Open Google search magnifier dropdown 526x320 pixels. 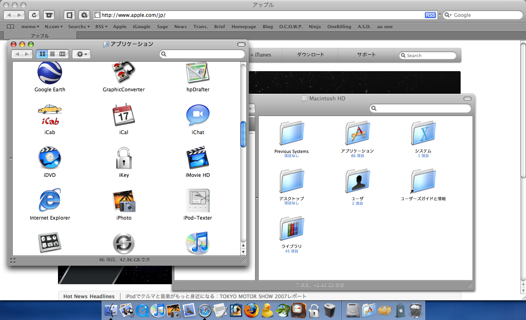[448, 15]
